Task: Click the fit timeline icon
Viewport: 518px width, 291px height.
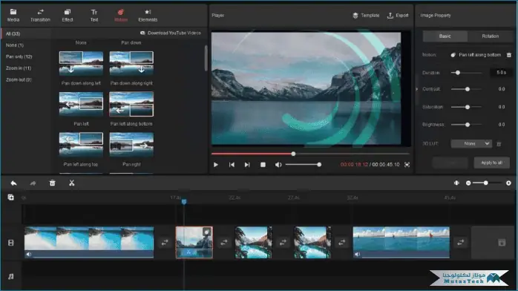Action: [456, 183]
